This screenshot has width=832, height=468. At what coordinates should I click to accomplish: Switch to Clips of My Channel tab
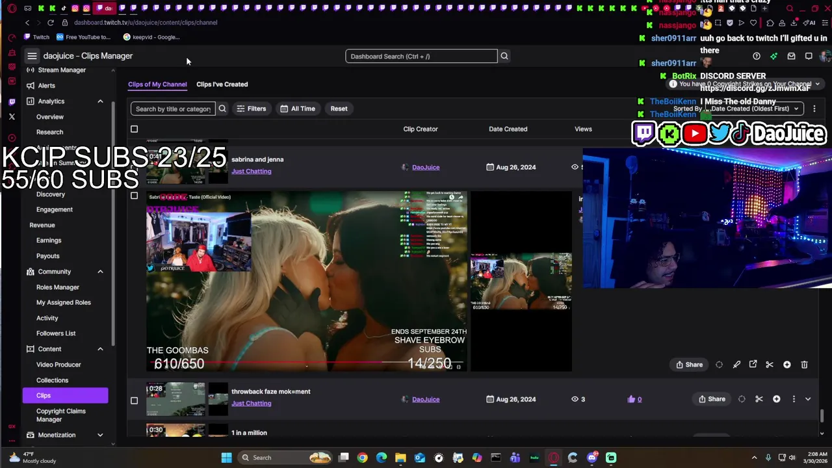(157, 84)
